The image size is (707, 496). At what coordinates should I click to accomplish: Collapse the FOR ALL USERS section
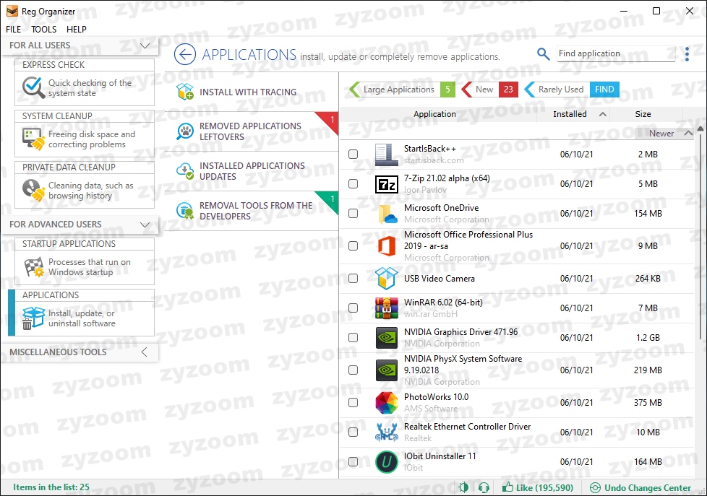[145, 45]
